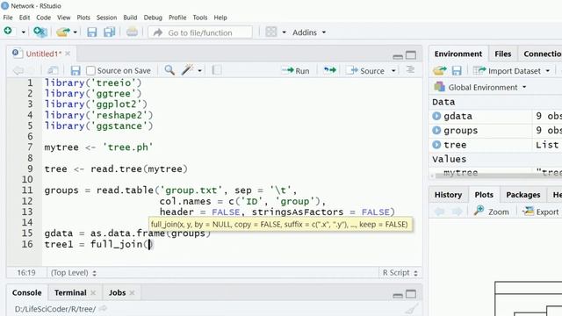
Task: Expand the code tools dropdown arrow
Action: coord(199,70)
